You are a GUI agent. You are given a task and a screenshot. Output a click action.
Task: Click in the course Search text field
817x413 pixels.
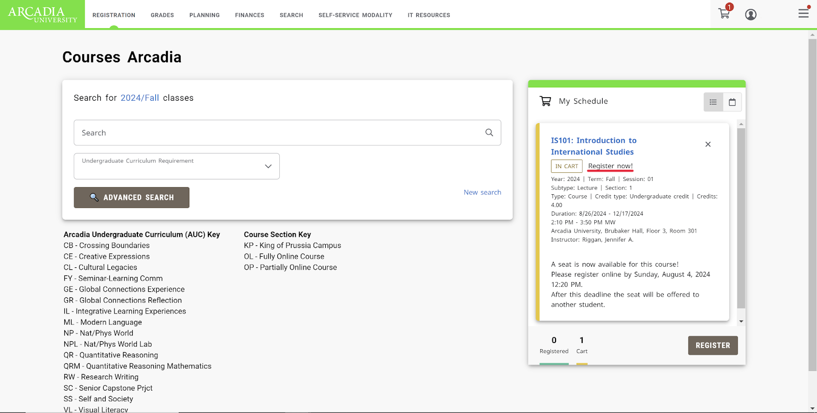point(278,133)
